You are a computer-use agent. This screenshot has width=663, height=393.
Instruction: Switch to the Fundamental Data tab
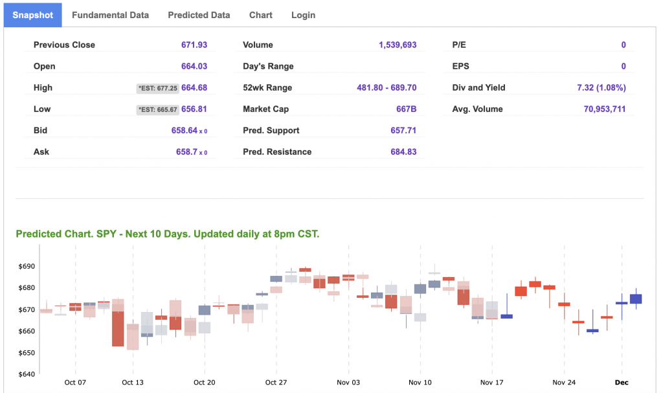pos(110,15)
